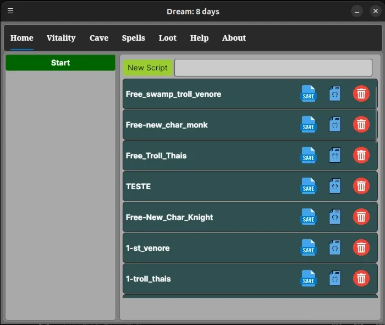Delete the Free-New_Char_Knight script
The height and width of the screenshot is (325, 385).
pos(361,217)
